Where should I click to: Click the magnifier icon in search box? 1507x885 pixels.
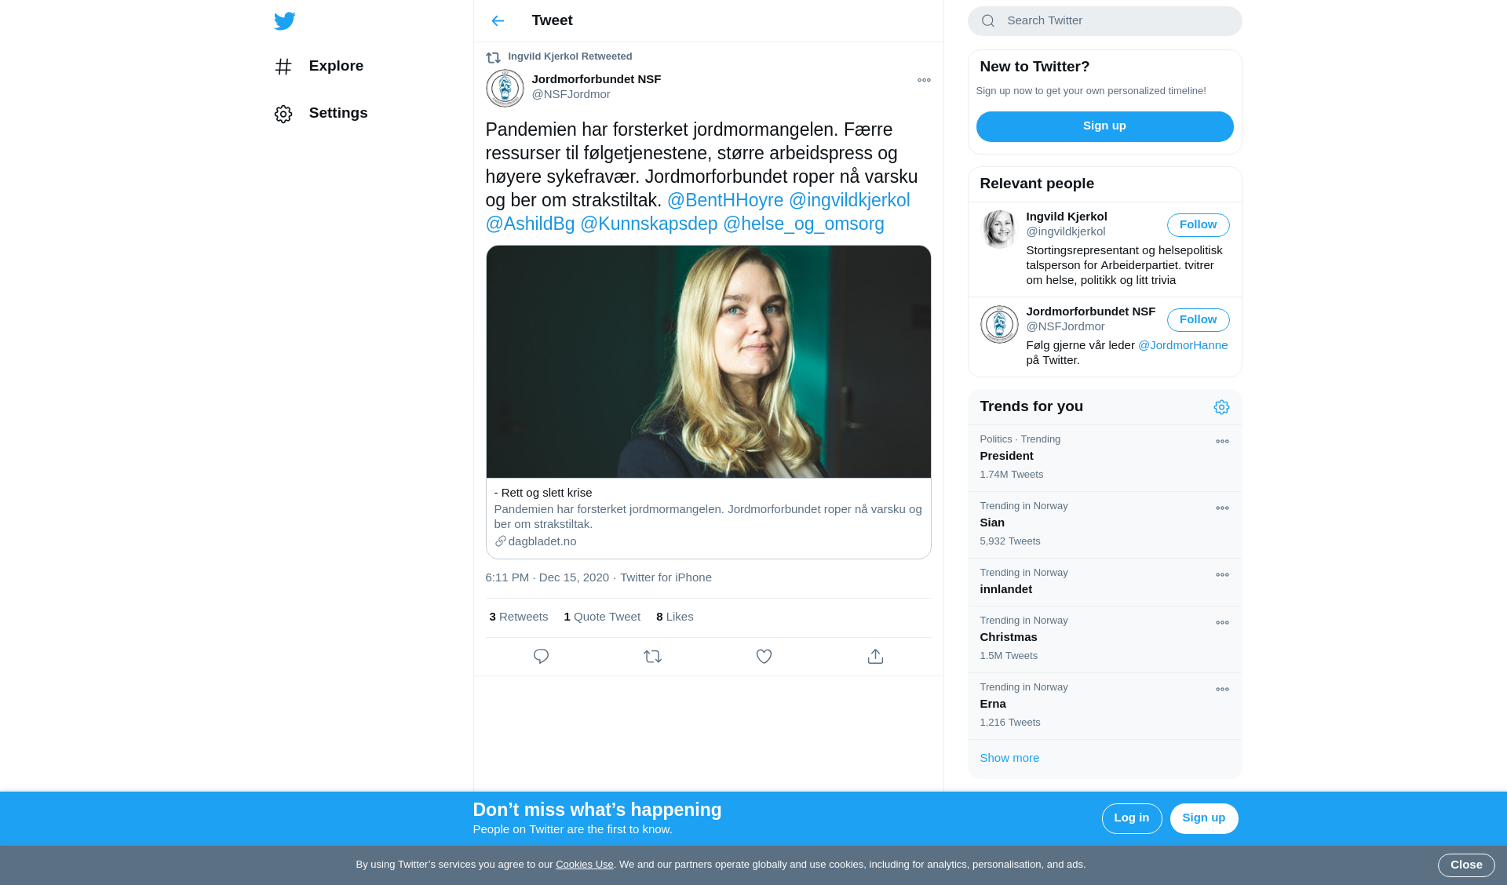click(x=988, y=21)
